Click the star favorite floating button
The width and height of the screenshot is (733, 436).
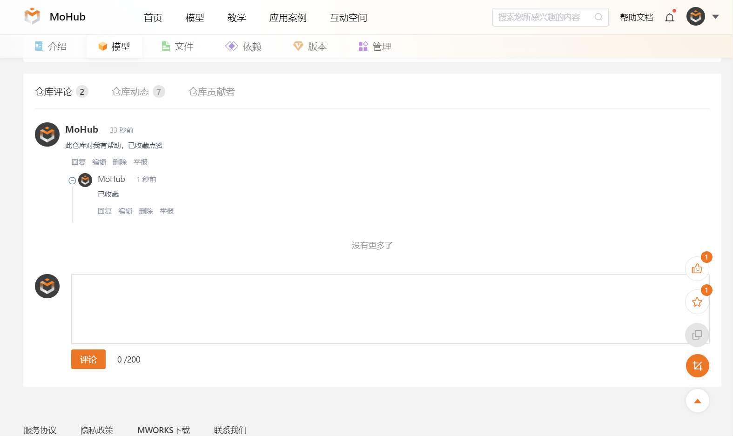tap(697, 302)
